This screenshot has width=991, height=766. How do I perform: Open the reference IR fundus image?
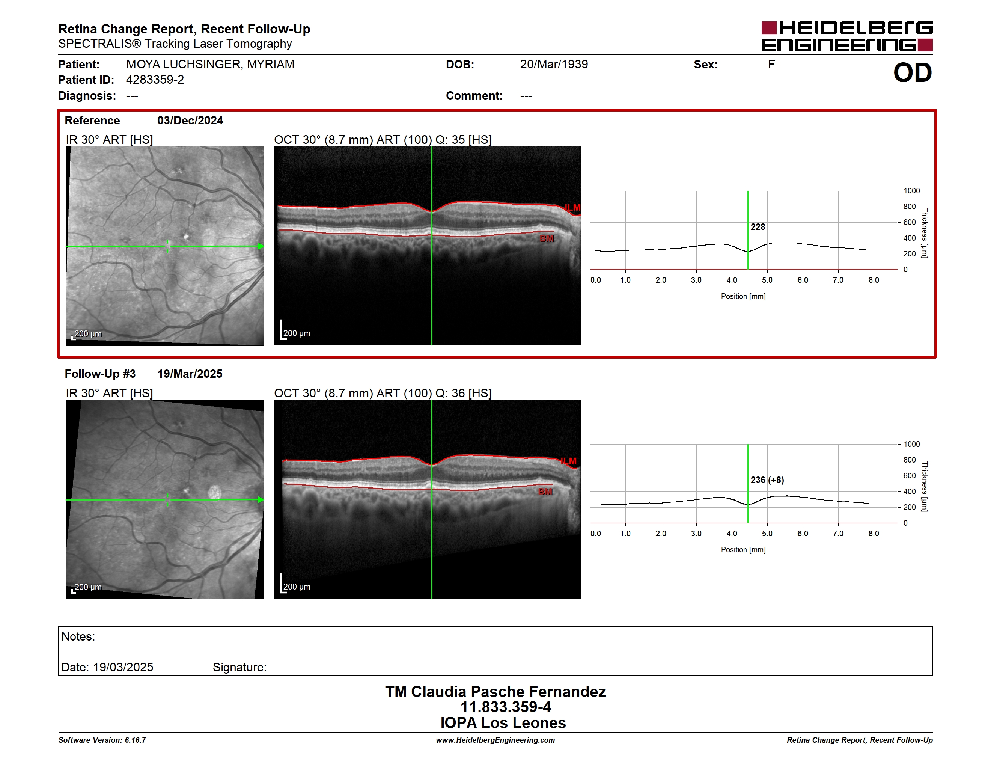click(165, 246)
